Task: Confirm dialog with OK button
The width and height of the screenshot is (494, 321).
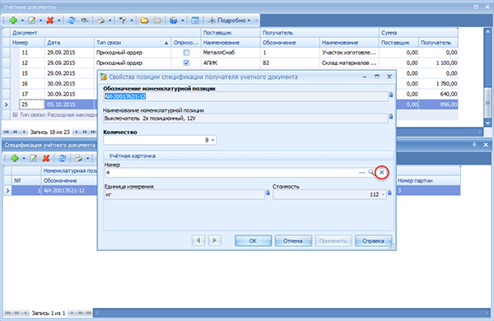Action: [x=253, y=240]
